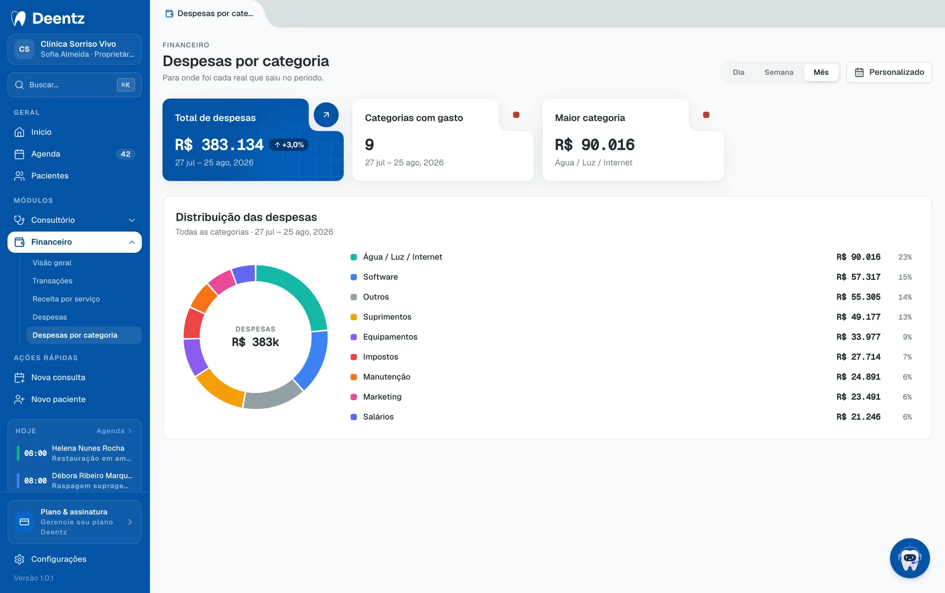The width and height of the screenshot is (945, 593).
Task: Click the donut chart center R$ 383k
Action: (255, 342)
